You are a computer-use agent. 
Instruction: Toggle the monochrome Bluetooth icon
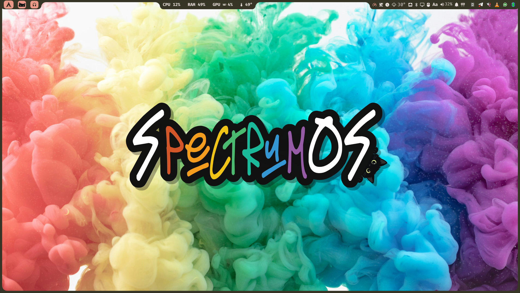coord(416,5)
